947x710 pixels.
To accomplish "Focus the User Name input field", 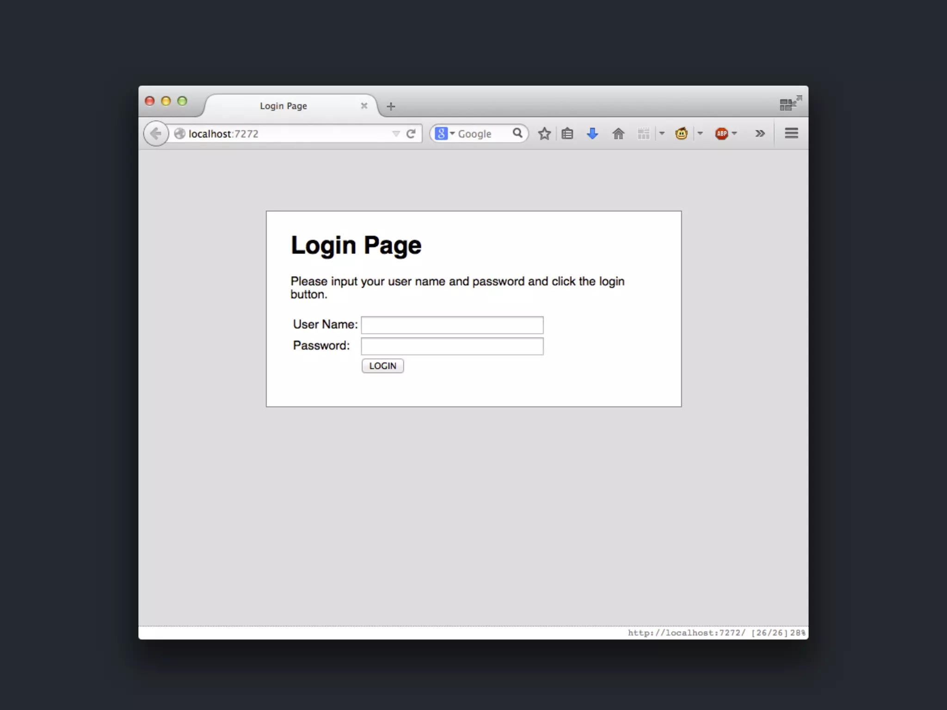I will [452, 325].
